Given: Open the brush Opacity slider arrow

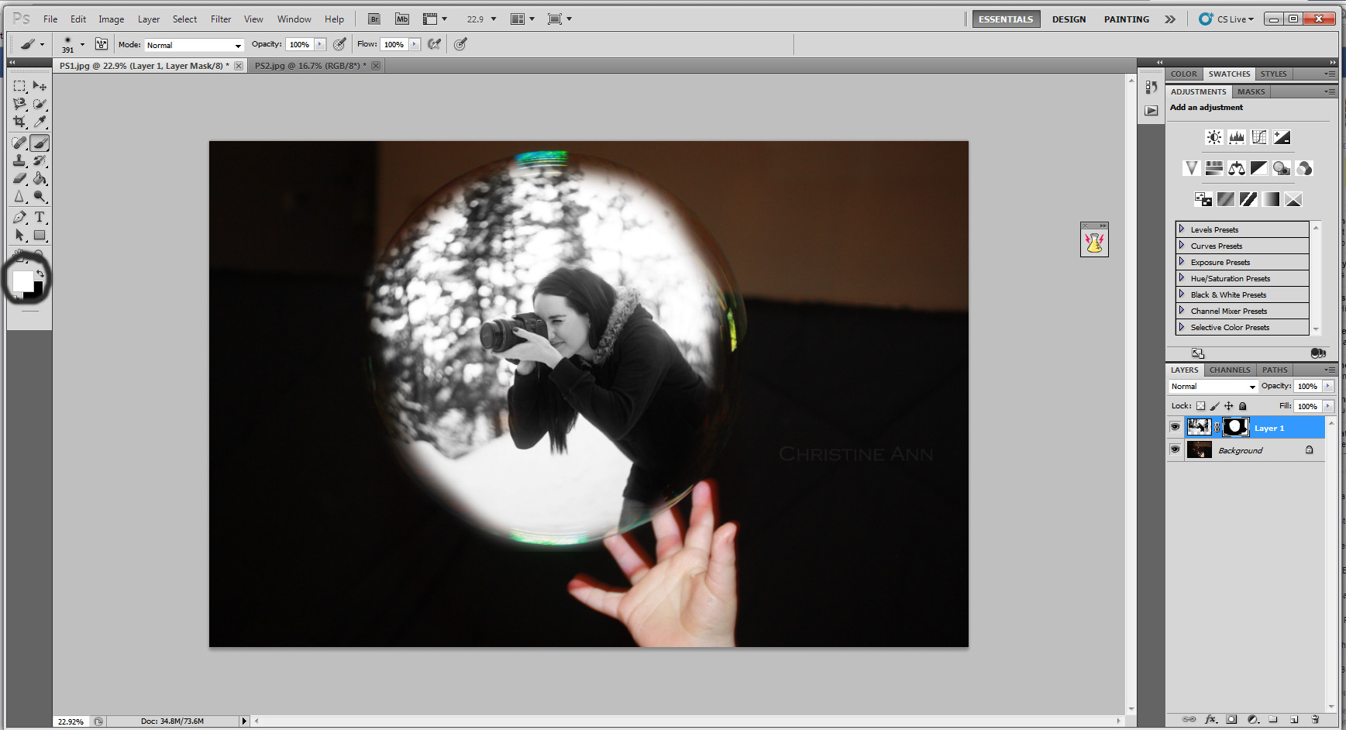Looking at the screenshot, I should tap(320, 44).
